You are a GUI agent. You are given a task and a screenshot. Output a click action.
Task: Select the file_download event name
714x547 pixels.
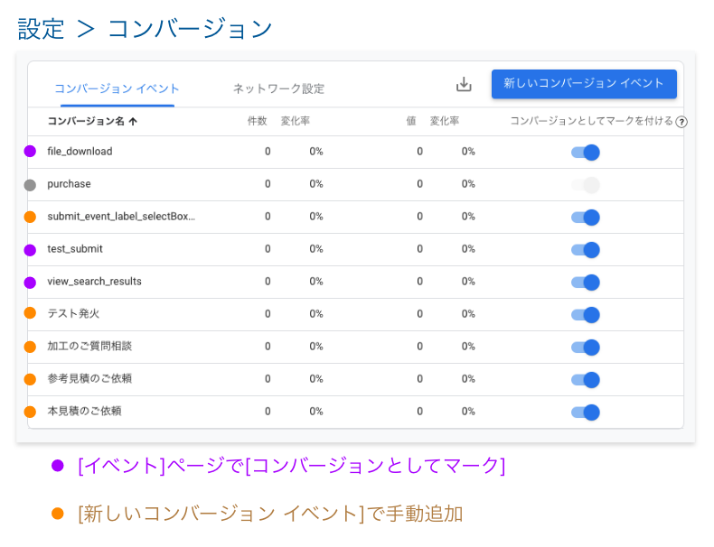click(80, 152)
